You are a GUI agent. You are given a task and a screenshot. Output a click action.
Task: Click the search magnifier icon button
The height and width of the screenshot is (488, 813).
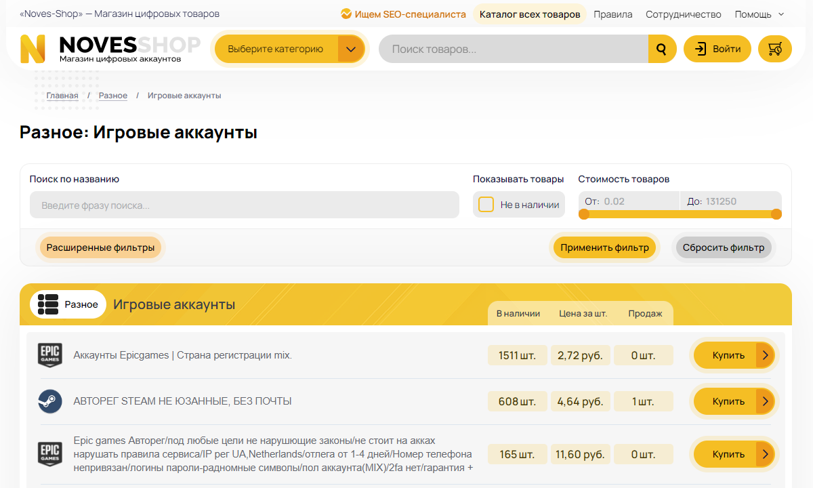(x=662, y=49)
